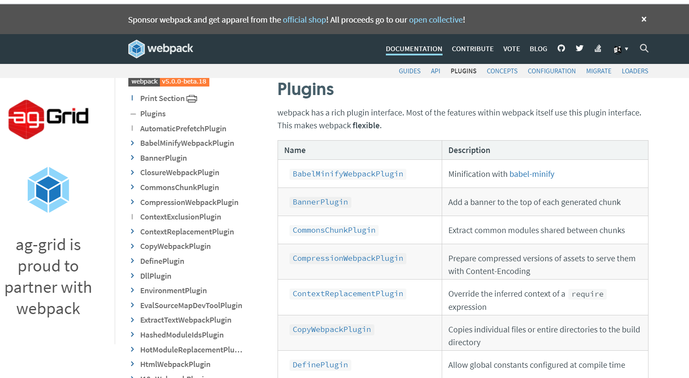Image resolution: width=689 pixels, height=378 pixels.
Task: Open ContextReplacementPlugin link in table
Action: (348, 294)
